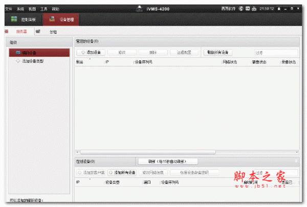Click 刷新 (每15秒自动刷新) refresh button
Image resolution: width=307 pixels, height=207 pixels.
point(168,162)
